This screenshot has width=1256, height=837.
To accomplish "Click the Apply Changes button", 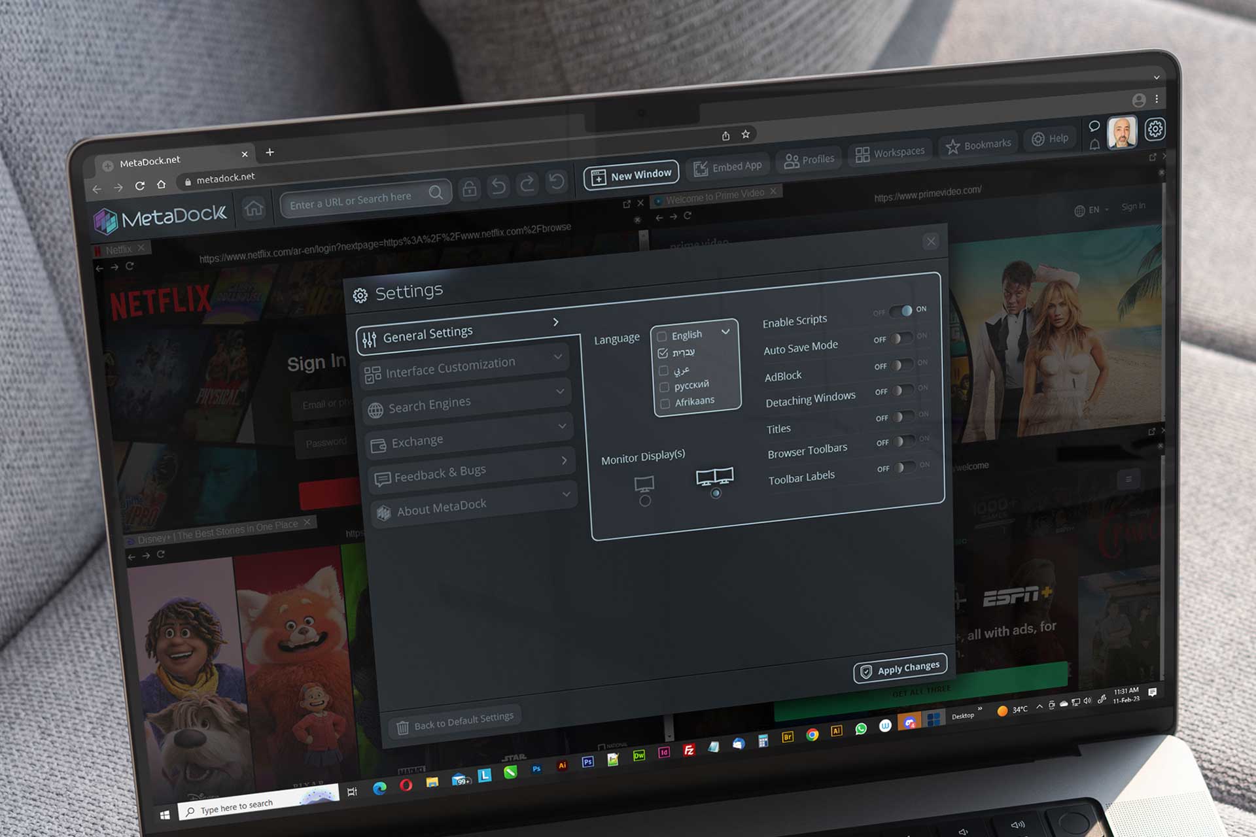I will coord(899,666).
